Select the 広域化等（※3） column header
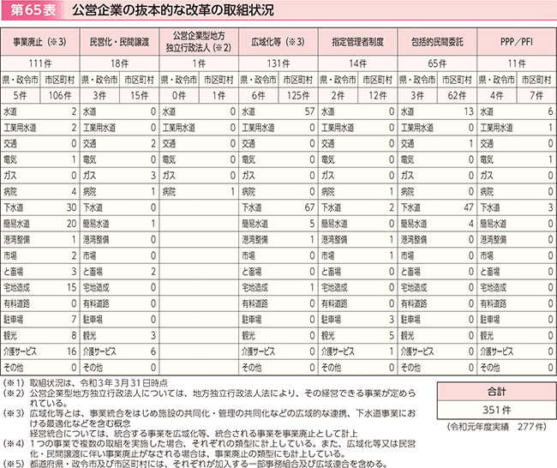Viewport: 557px width, 468px height. (278, 42)
